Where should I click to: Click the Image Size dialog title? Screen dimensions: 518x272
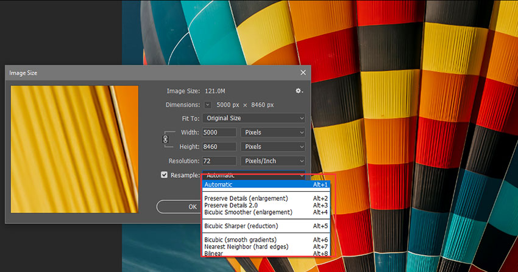[x=23, y=73]
